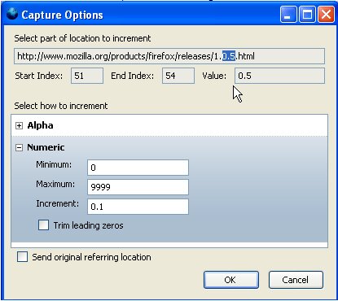The image size is (338, 301).
Task: Focus the Increment input field
Action: pyautogui.click(x=138, y=207)
